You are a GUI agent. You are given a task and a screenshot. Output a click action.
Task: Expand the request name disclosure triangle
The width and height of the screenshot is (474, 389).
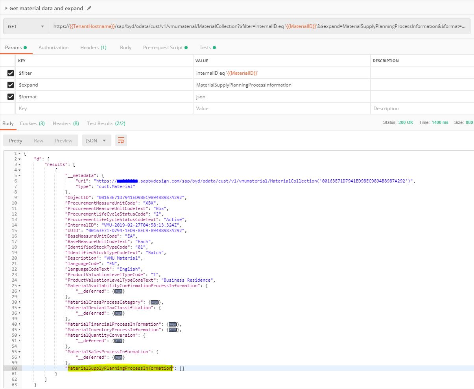point(6,8)
